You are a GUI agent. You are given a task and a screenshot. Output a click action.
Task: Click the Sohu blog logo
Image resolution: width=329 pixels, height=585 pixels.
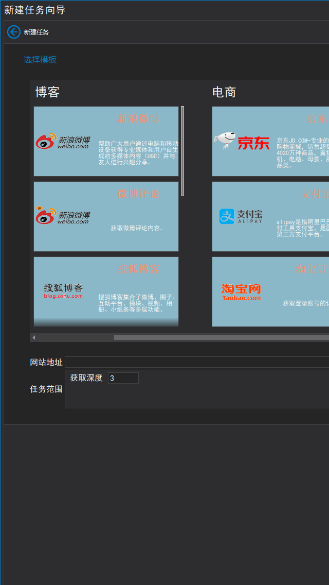point(63,291)
